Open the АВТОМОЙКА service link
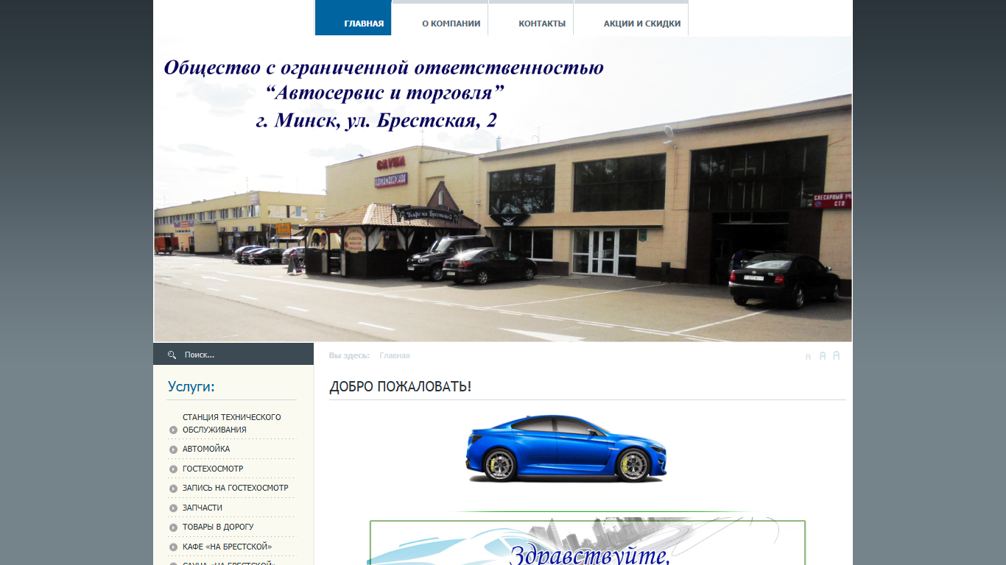Screen dimensions: 1006x565 206,449
